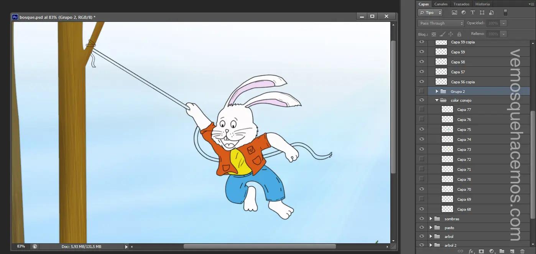Viewport: 536px width, 254px height.
Task: Switch to the Trazados tab
Action: [461, 4]
